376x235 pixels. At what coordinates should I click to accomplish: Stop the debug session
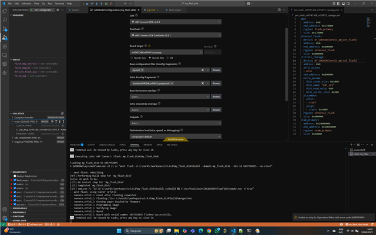pos(111,4)
